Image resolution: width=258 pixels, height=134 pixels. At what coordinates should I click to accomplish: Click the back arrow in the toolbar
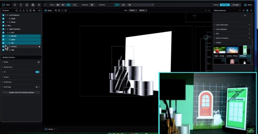45,5
